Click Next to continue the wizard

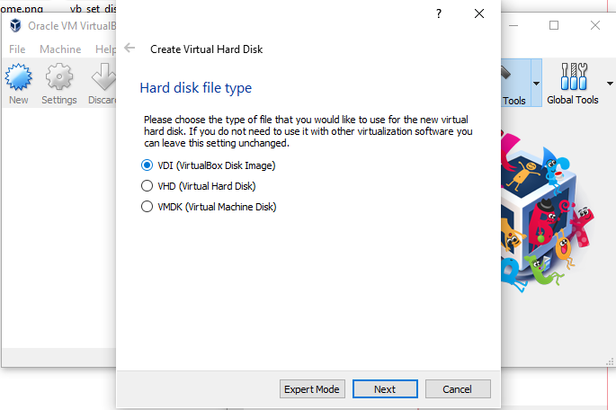point(385,388)
